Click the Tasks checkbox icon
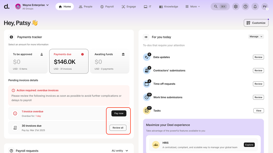This screenshot has height=153, width=273. 147,111
